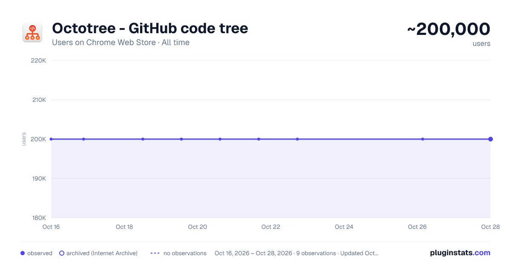Click the hollow 'archived' legend circle

point(62,253)
